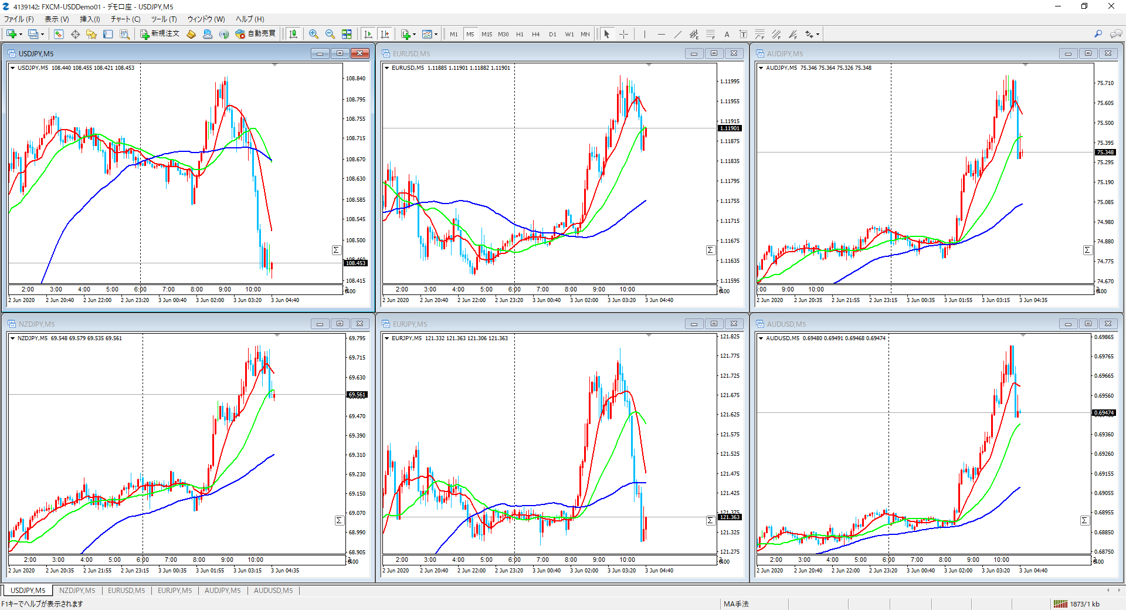Switch to the EURJPY,M5 bottom tab
Image resolution: width=1126 pixels, height=610 pixels.
[174, 591]
